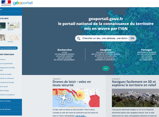159x117 pixels.
Task: Open the 'Territoires et transports' category
Action: tap(7, 95)
